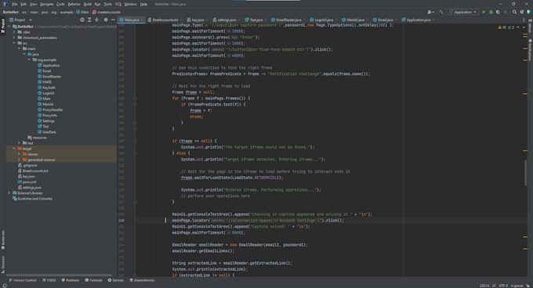
Task: Open the Project view dropdown
Action: coord(20,20)
